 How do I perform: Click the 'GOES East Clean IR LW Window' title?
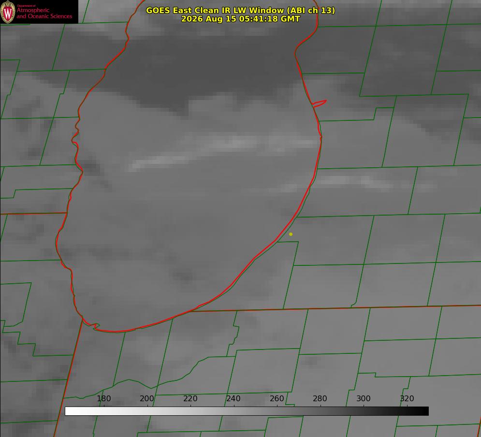[x=241, y=10]
